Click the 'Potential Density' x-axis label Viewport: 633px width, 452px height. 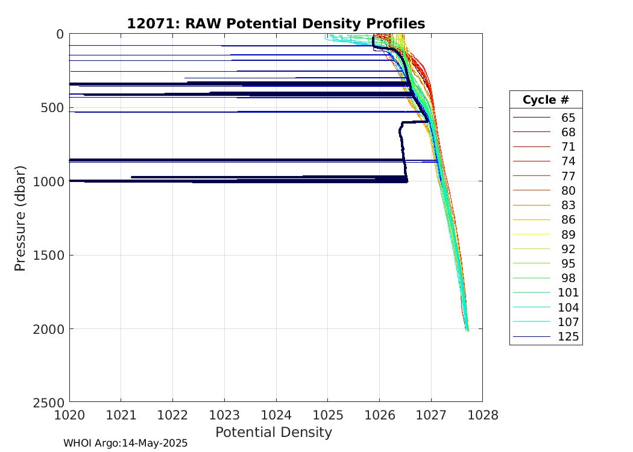coord(274,432)
